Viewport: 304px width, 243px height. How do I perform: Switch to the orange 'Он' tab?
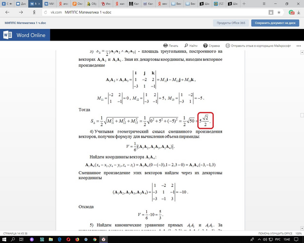click(78, 4)
